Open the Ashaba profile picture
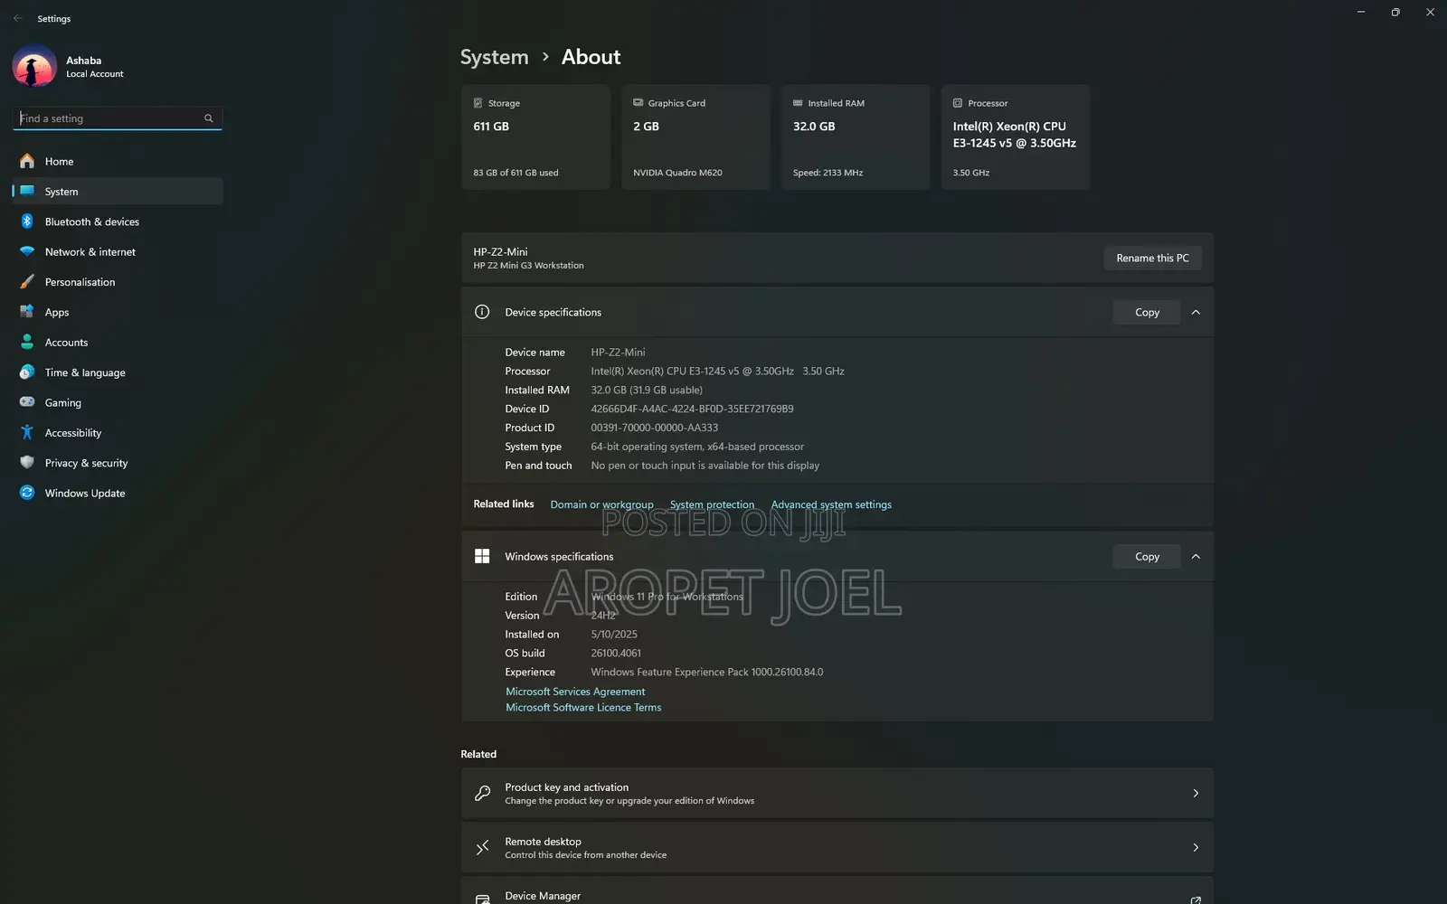Screen dimensions: 1447x904 tap(34, 66)
